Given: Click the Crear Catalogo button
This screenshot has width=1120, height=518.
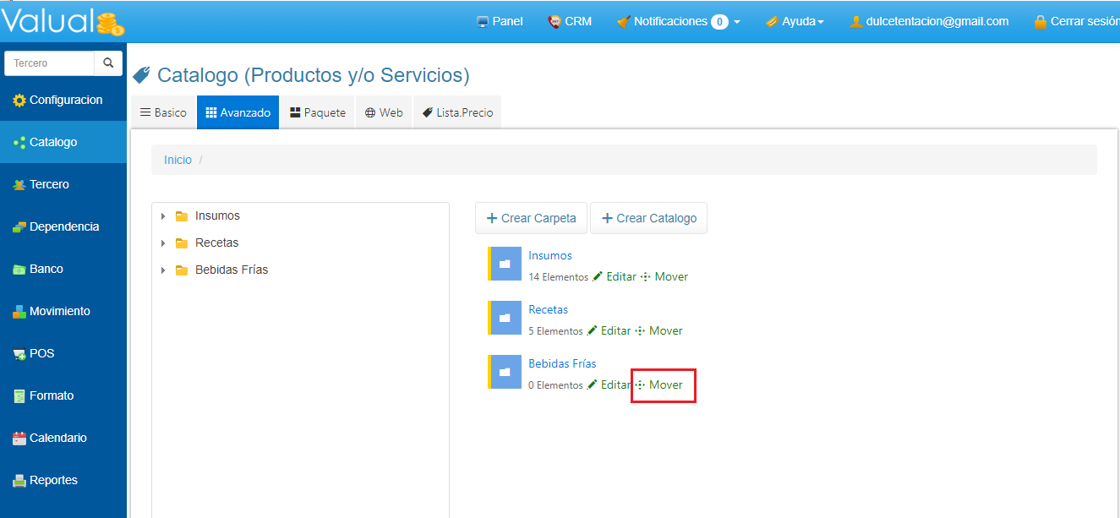Looking at the screenshot, I should [648, 218].
